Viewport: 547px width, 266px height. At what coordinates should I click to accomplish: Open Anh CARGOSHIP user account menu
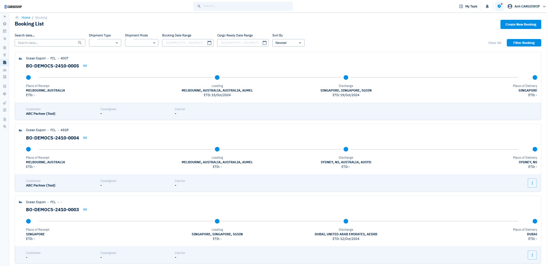click(527, 6)
